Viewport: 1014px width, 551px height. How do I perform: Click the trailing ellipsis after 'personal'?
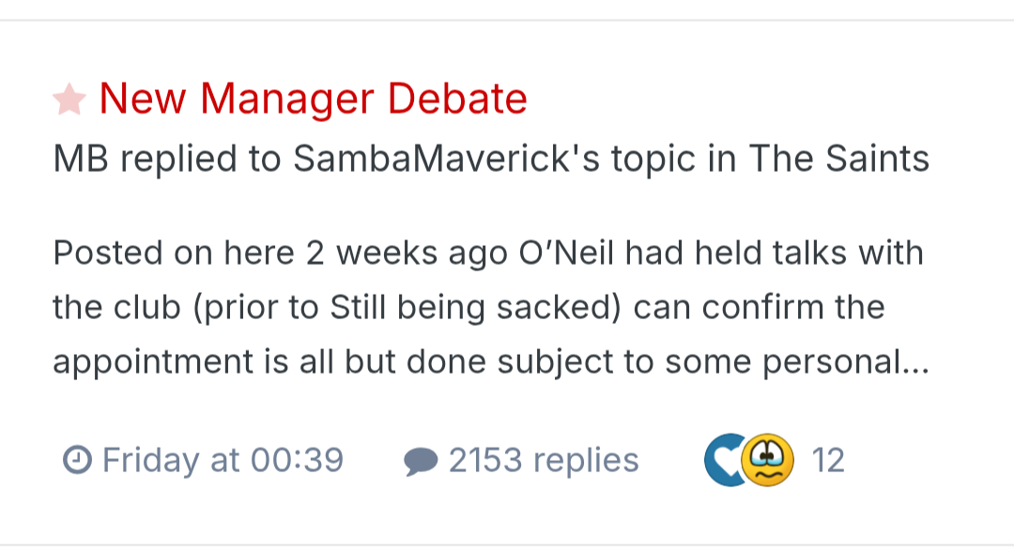[915, 364]
